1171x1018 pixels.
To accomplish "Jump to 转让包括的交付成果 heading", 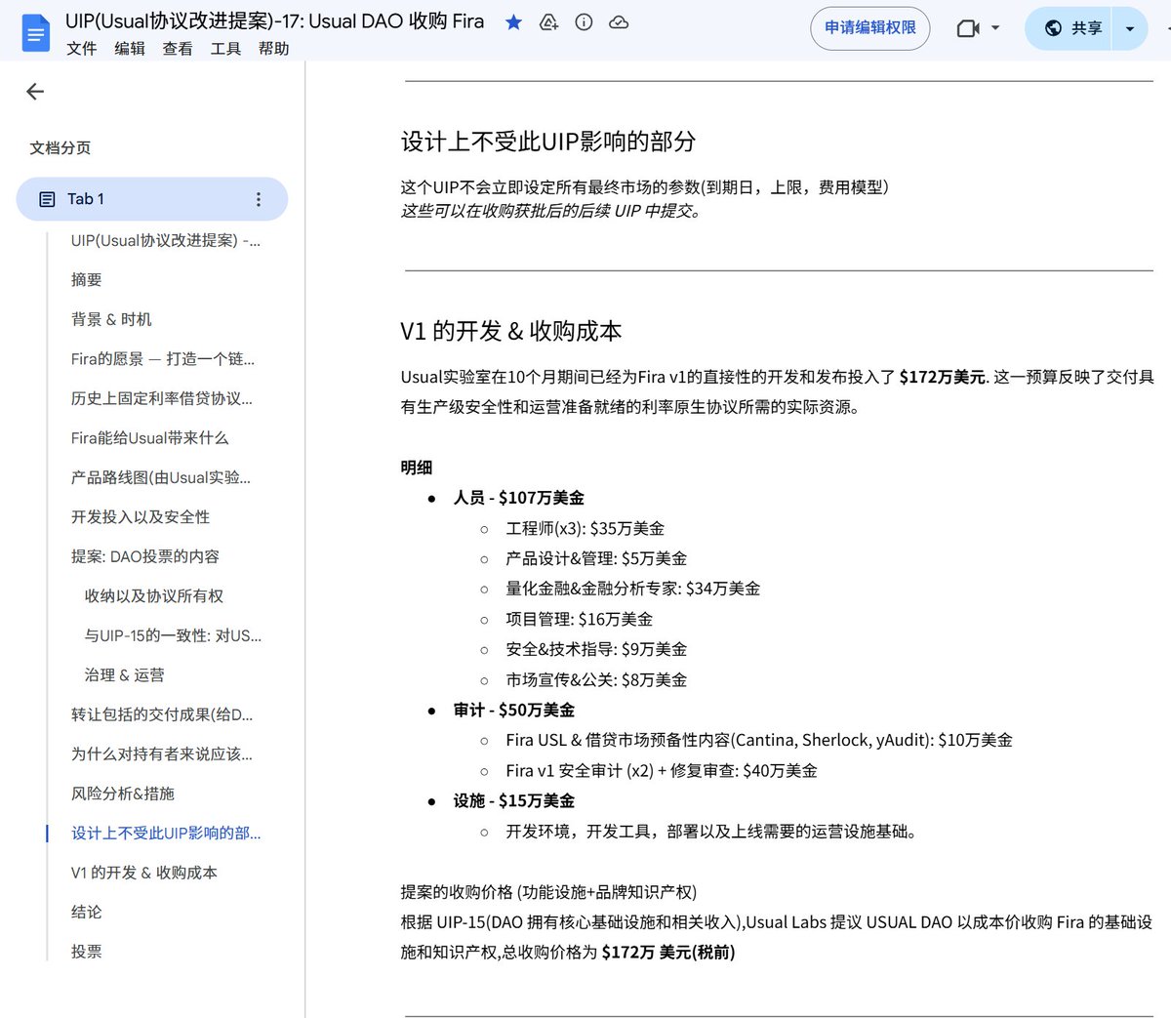I will click(x=162, y=714).
